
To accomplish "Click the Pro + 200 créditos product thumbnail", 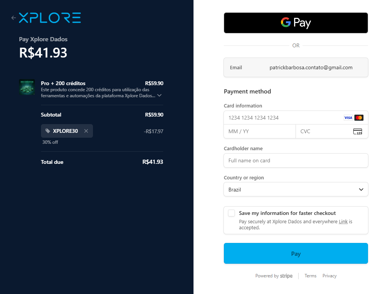I will point(27,87).
